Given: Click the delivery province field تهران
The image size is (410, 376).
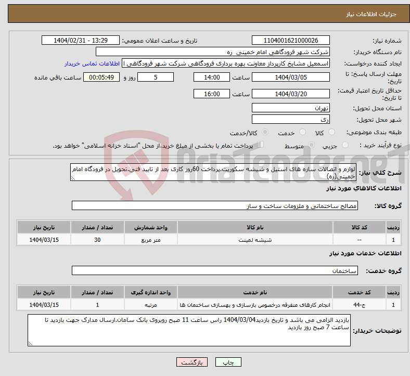Looking at the screenshot, I should [x=290, y=108].
